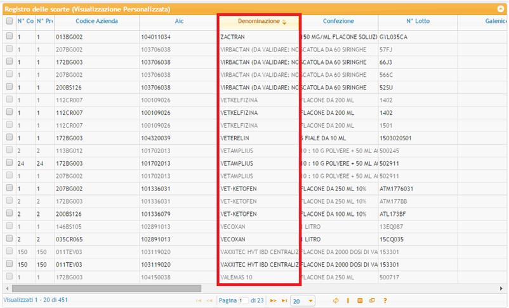
Task: Click company code 113BG012
Action: point(69,151)
